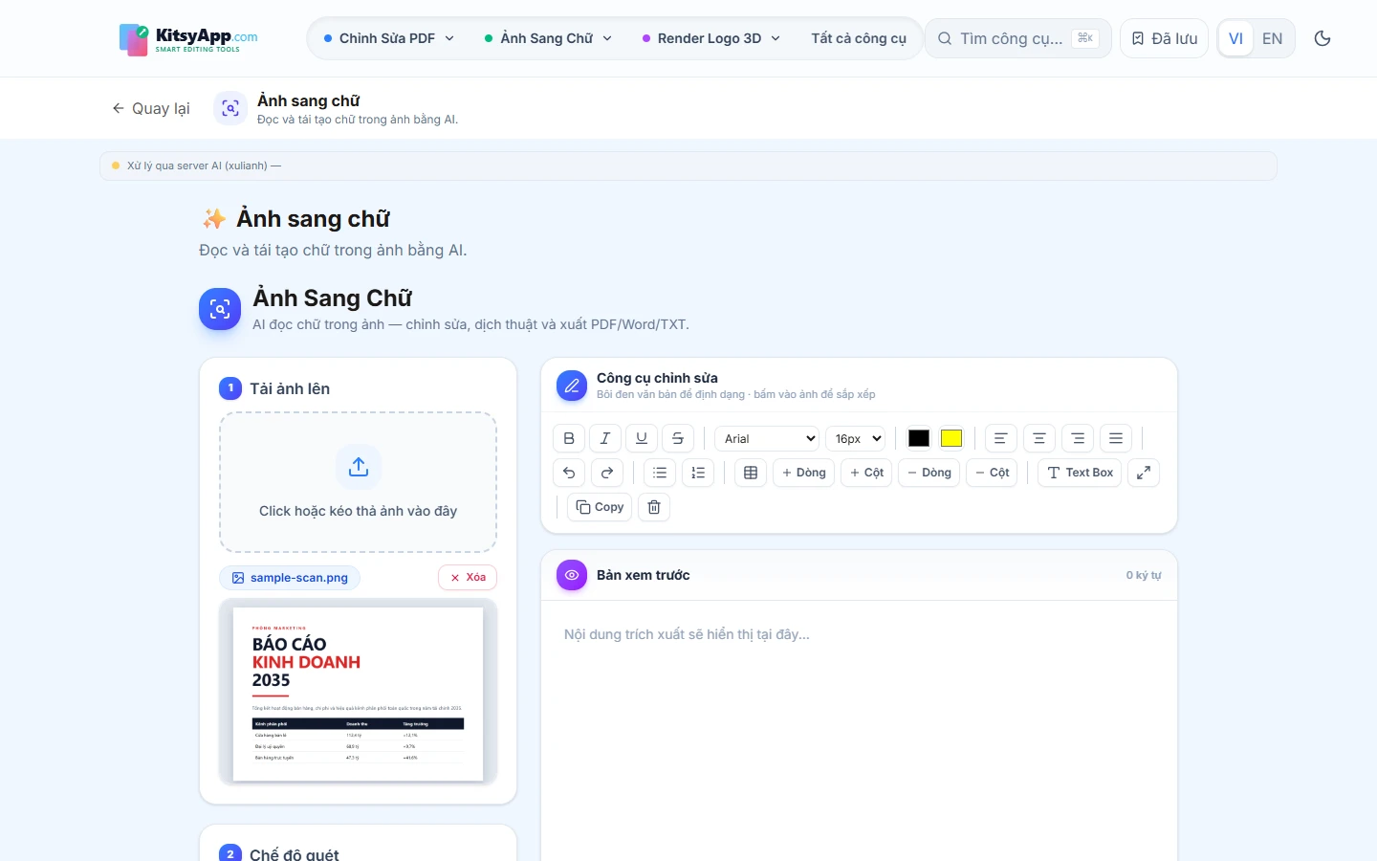Viewport: 1377px width, 861px height.
Task: Expand the Render Logo 3D menu
Action: click(710, 38)
